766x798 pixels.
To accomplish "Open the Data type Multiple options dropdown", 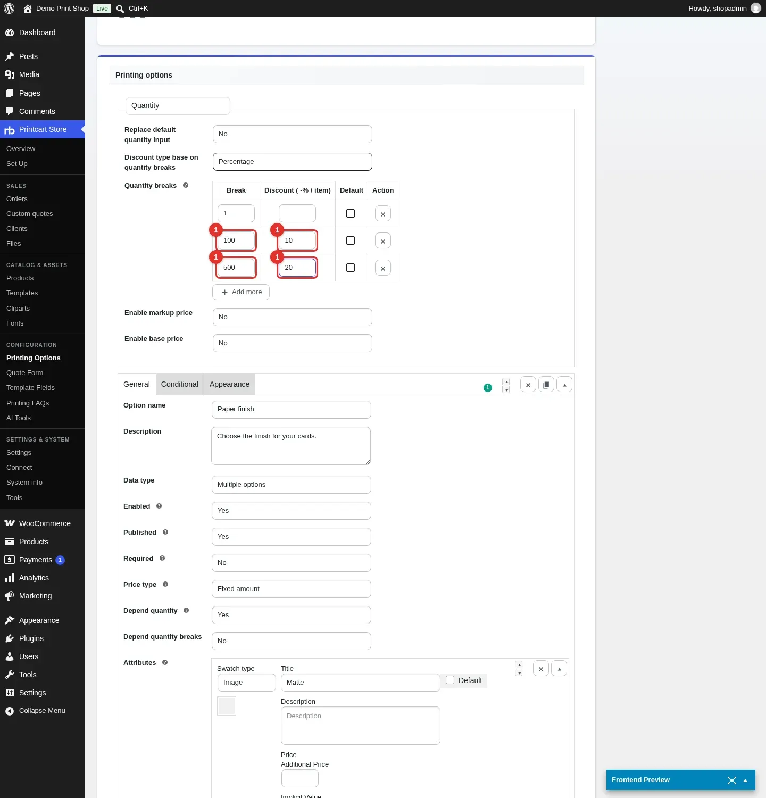I will pos(291,485).
